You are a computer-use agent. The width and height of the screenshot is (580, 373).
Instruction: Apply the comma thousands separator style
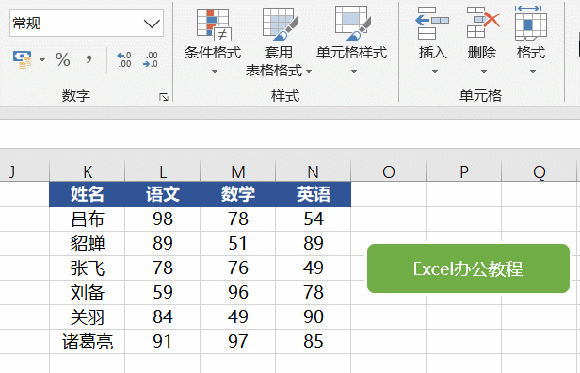(x=89, y=59)
